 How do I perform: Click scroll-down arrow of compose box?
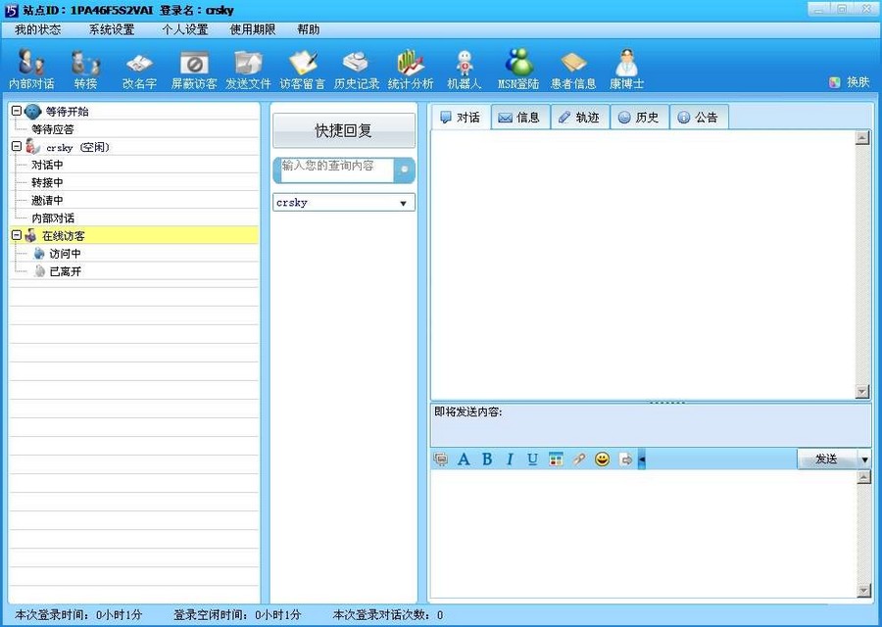[864, 590]
